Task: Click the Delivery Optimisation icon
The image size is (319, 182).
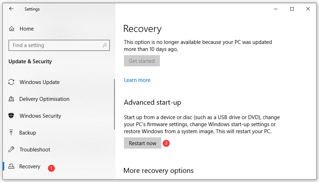Action: pos(11,99)
